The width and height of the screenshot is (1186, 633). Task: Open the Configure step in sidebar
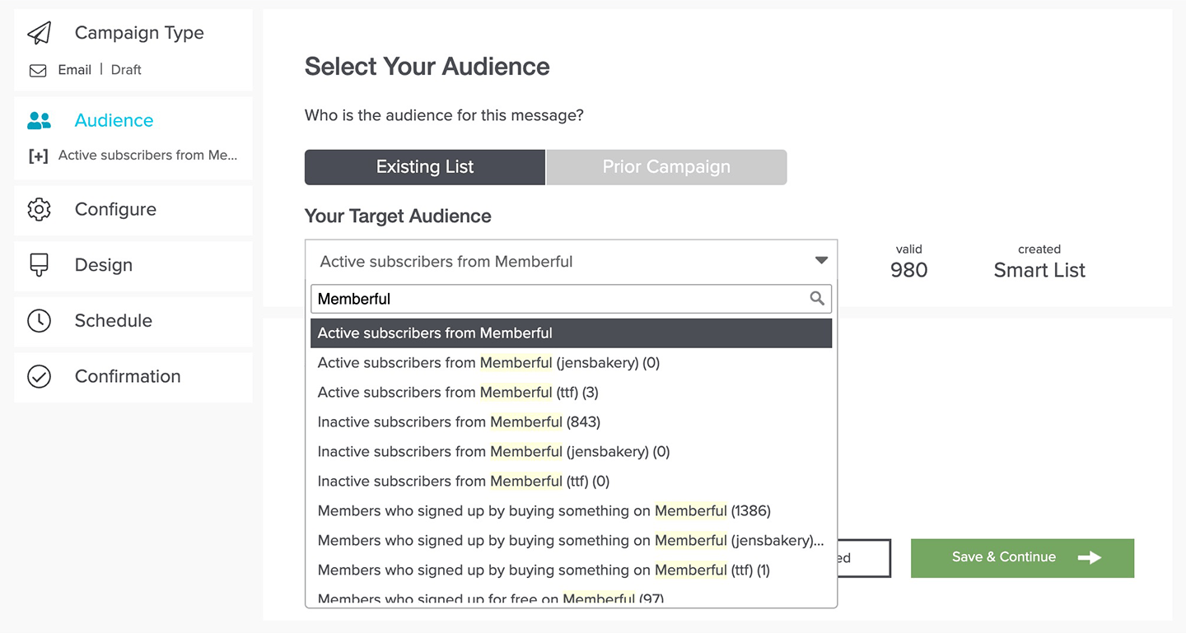(x=115, y=209)
